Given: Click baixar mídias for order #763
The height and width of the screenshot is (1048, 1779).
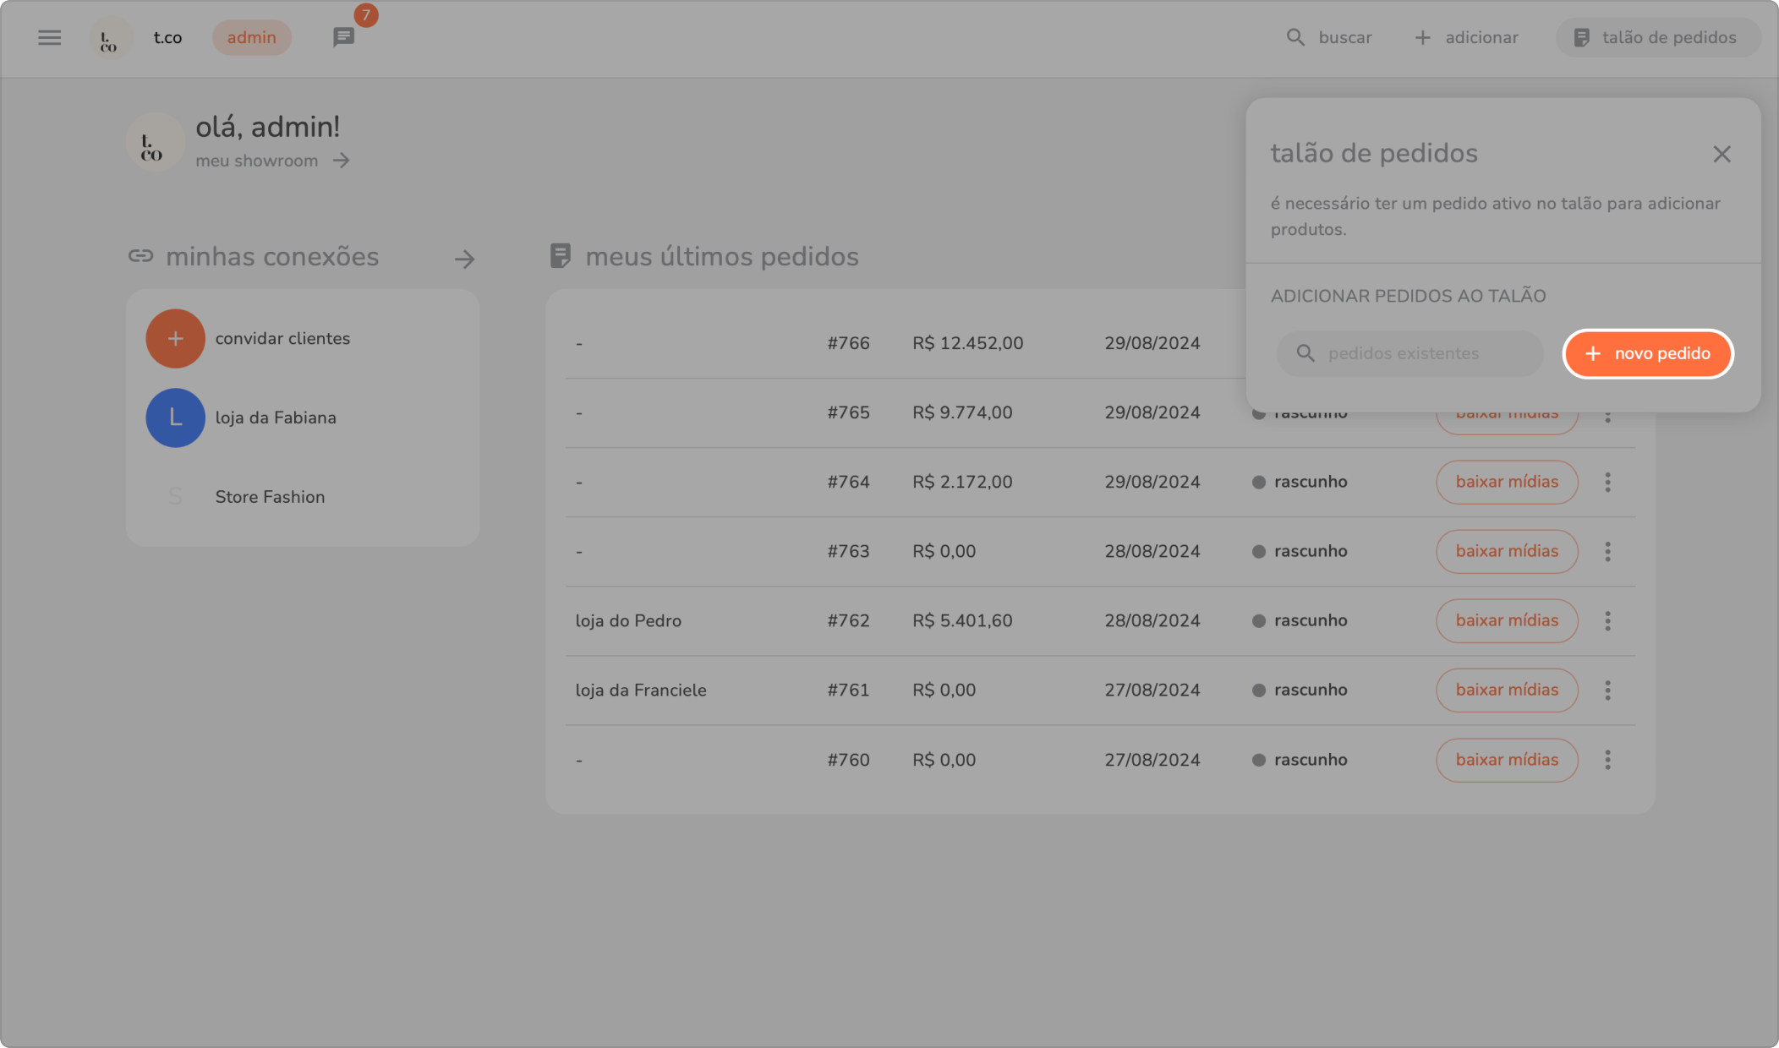Looking at the screenshot, I should point(1506,551).
